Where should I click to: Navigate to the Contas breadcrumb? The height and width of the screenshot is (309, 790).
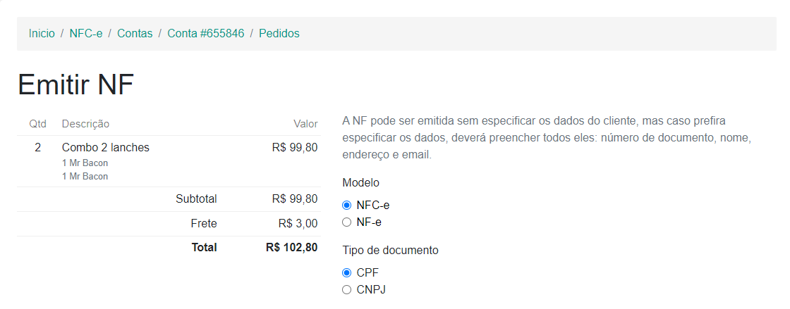click(135, 33)
